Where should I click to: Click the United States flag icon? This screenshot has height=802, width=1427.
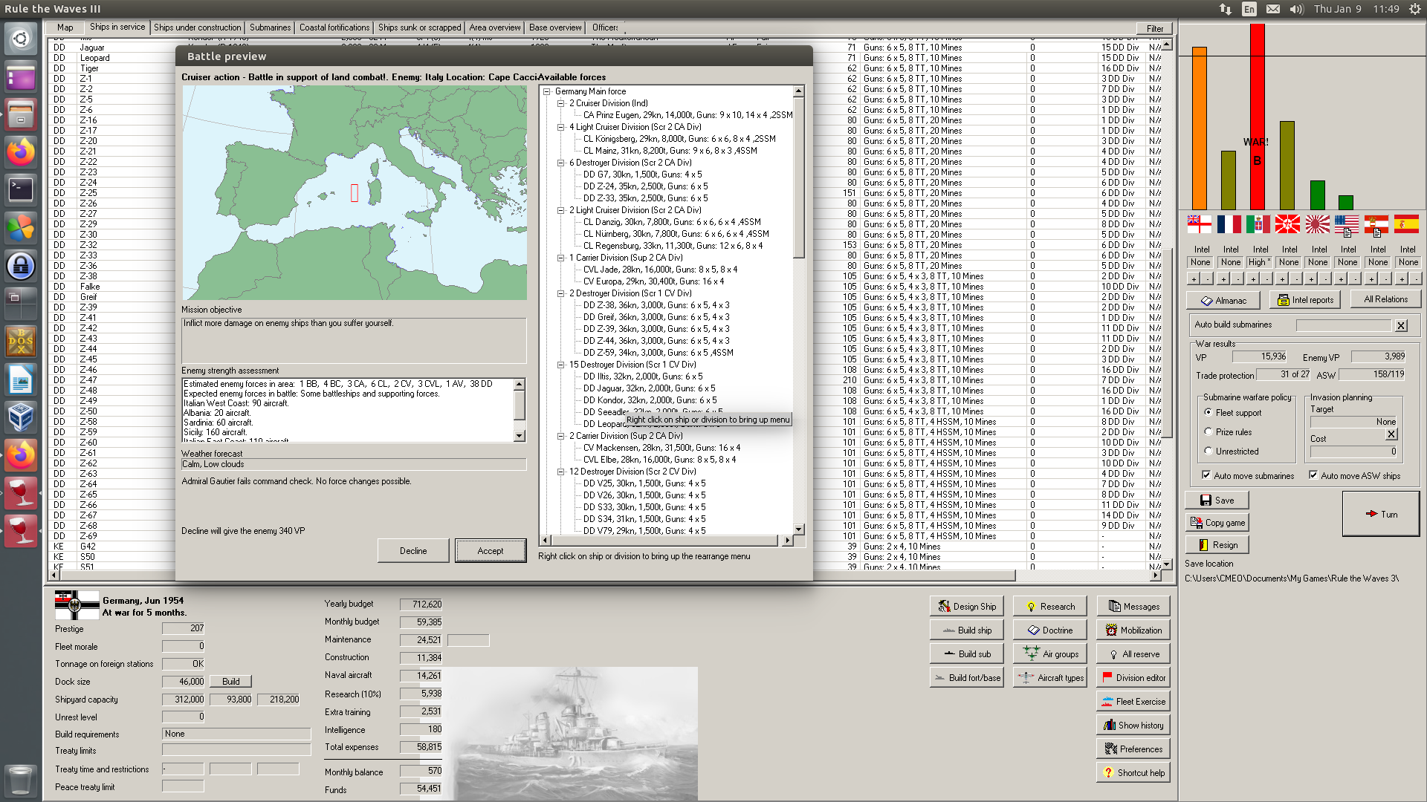click(x=1347, y=224)
